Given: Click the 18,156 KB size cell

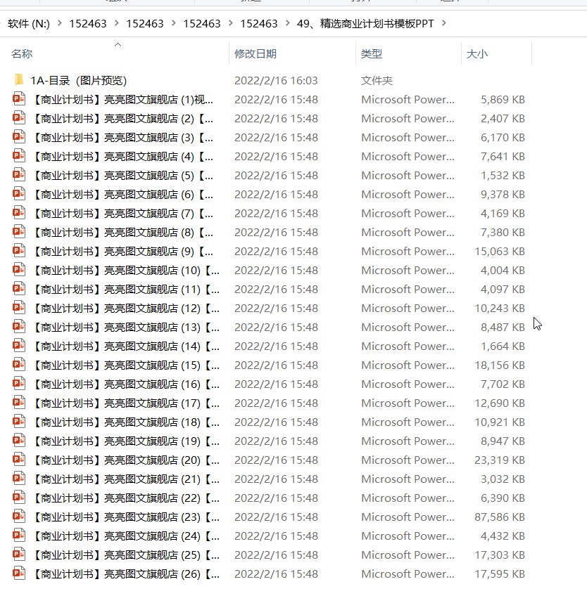Looking at the screenshot, I should (500, 365).
